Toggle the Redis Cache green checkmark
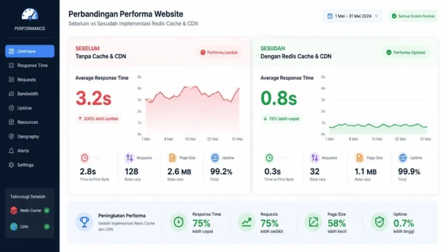Screen dimensions: 448x252 pyautogui.click(x=47, y=211)
